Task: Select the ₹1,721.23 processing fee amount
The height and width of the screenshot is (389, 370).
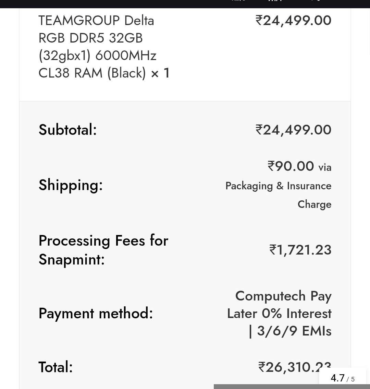Action: [x=300, y=250]
